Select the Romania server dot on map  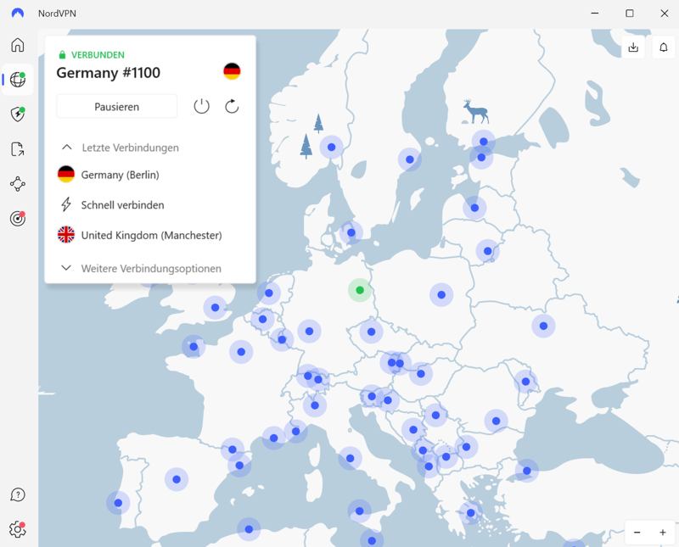coord(497,421)
